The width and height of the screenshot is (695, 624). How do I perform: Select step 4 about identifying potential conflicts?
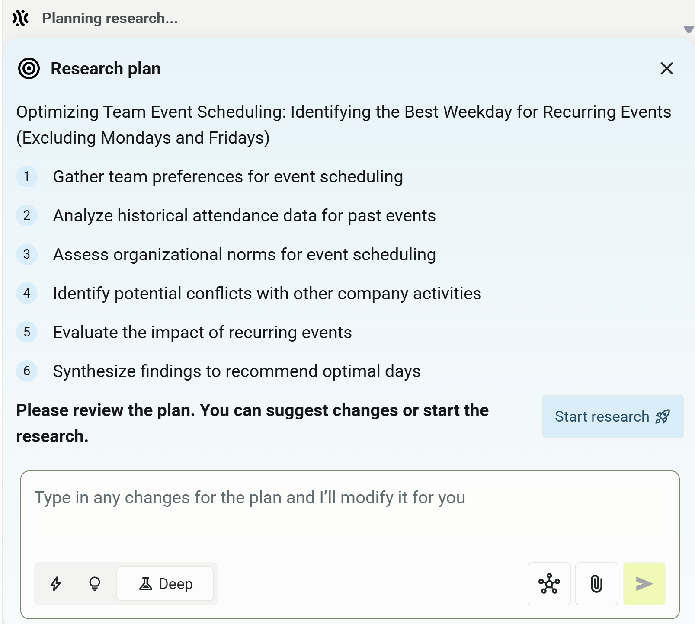[266, 293]
